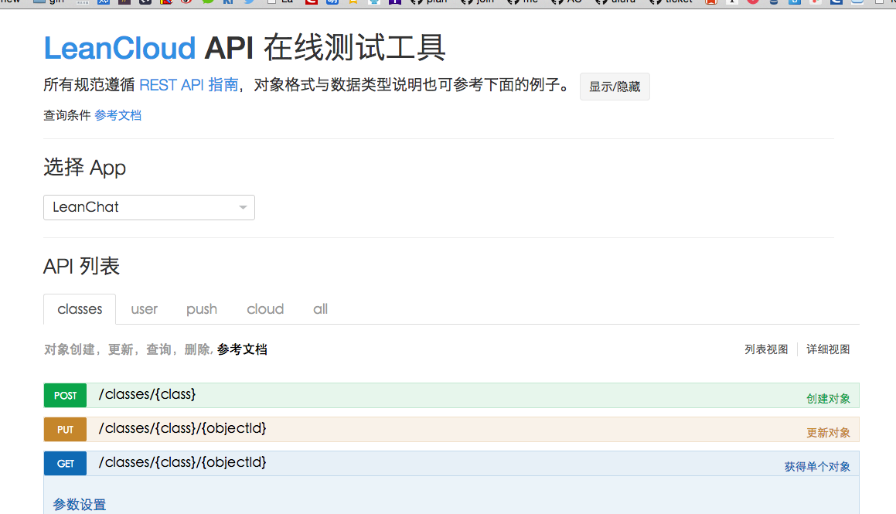Open the bold 参考文档 link after 删除
896x514 pixels.
click(x=242, y=349)
